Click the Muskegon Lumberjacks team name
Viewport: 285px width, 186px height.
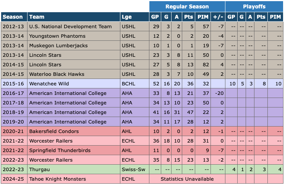click(x=58, y=46)
